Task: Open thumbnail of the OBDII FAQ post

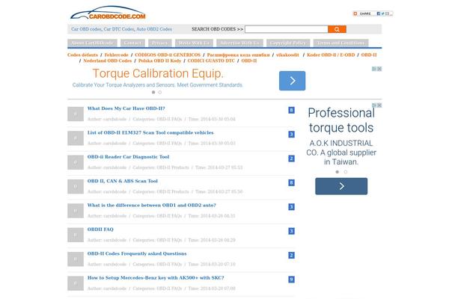Action: point(76,235)
